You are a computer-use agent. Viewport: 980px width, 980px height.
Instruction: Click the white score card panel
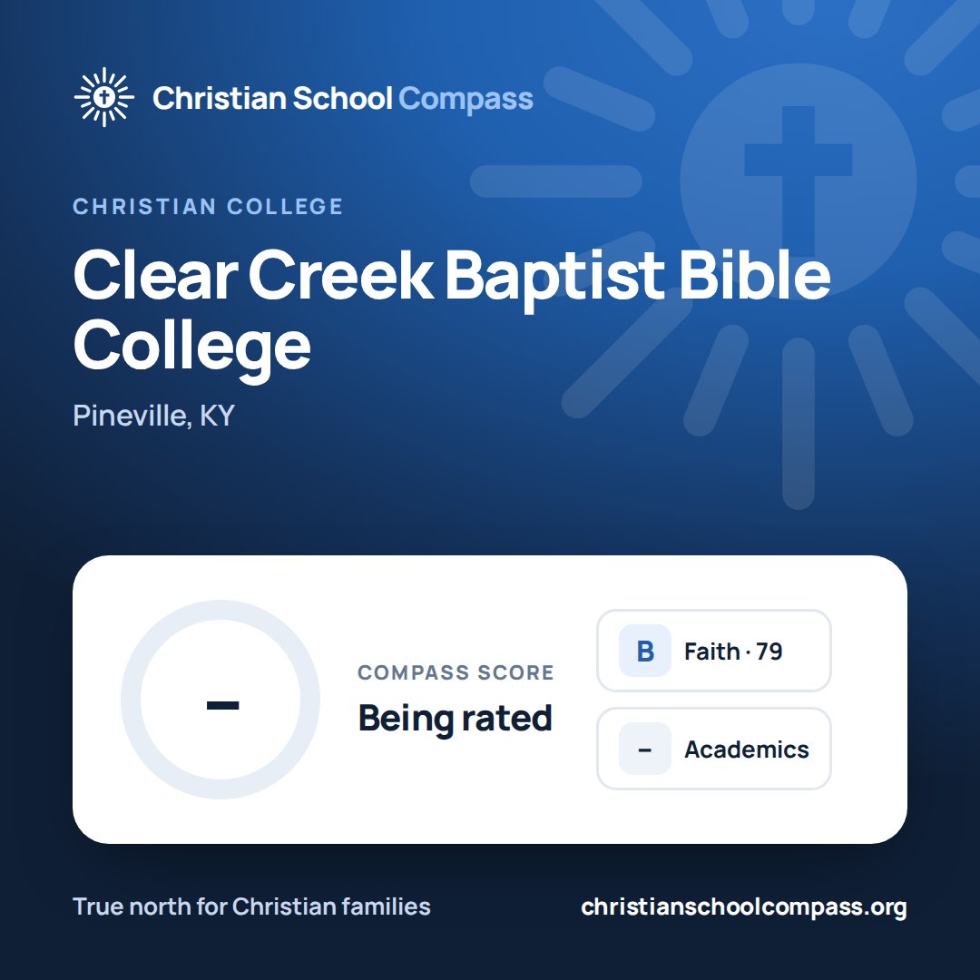[490, 700]
